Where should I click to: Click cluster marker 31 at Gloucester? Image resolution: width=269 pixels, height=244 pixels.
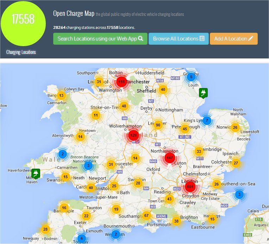tap(111, 164)
